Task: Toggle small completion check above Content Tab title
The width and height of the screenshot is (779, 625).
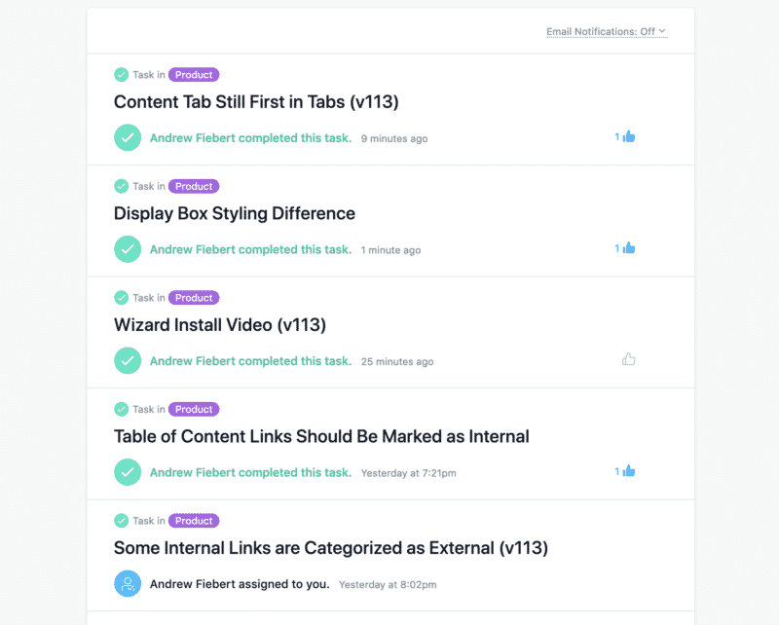Action: (x=121, y=75)
